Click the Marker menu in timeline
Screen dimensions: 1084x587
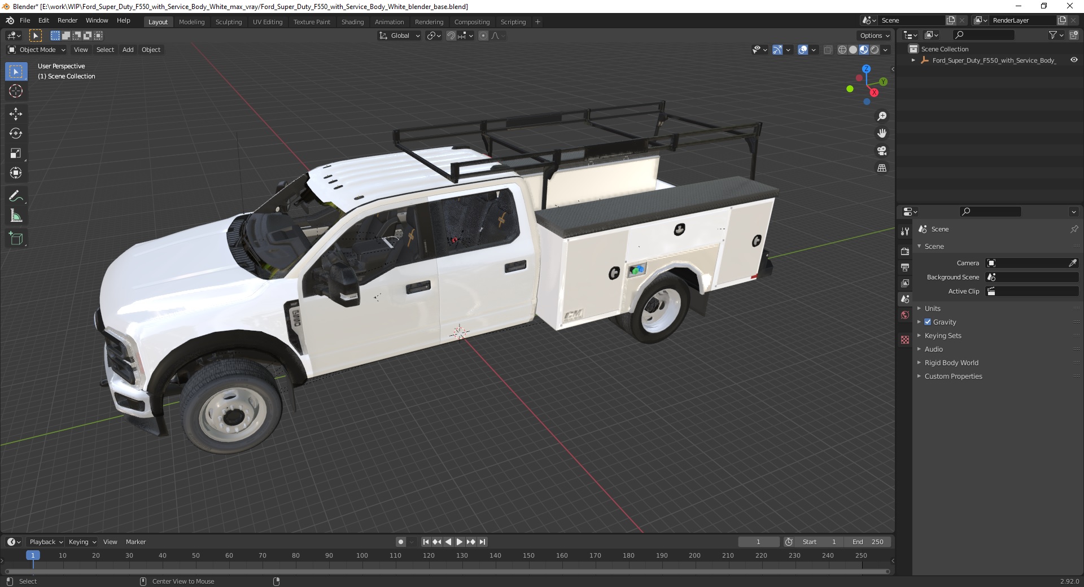[x=135, y=542]
